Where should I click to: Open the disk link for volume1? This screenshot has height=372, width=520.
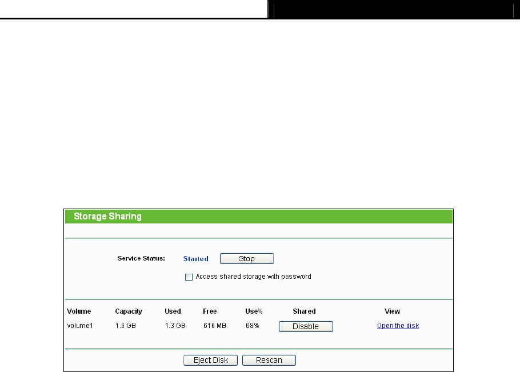(398, 326)
